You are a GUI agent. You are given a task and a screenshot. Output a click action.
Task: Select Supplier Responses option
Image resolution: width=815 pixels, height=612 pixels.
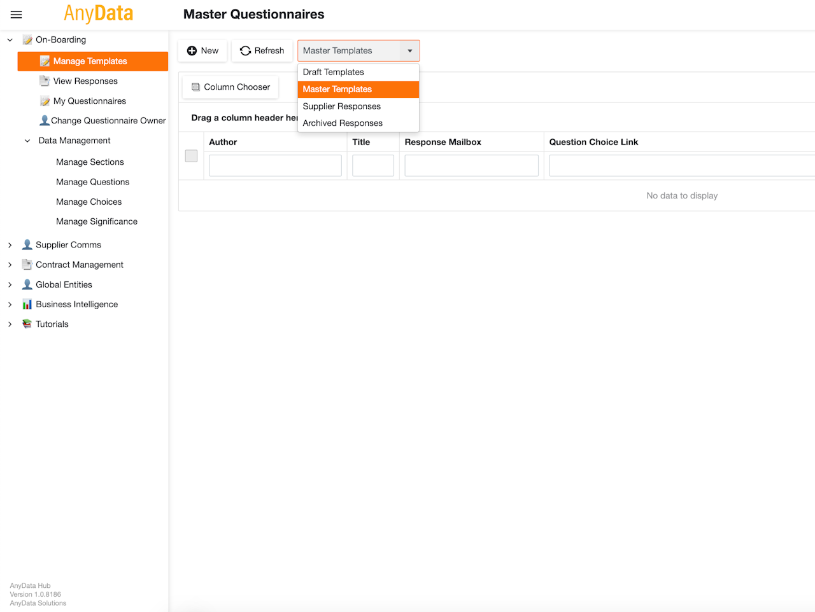358,106
